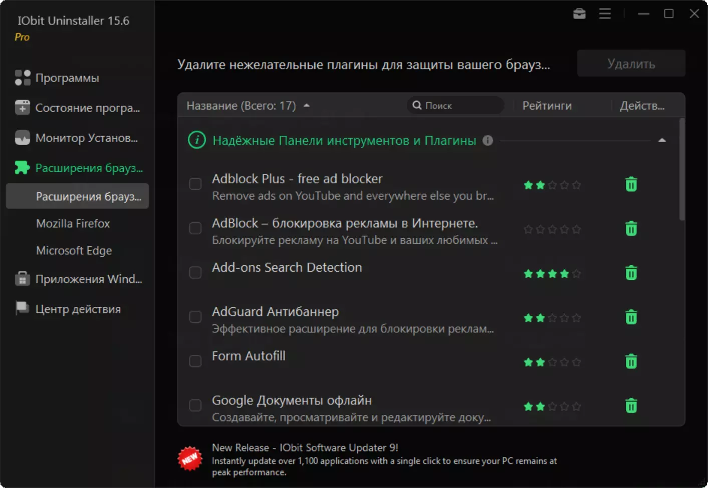708x488 pixels.
Task: Click the star rating of Add-ons Search Detection
Action: click(x=552, y=274)
